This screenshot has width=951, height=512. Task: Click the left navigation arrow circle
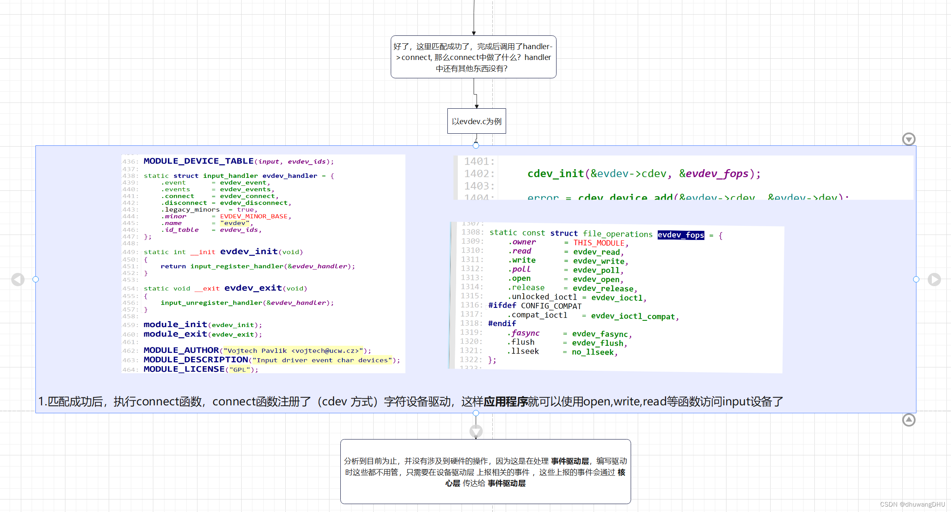pyautogui.click(x=18, y=280)
